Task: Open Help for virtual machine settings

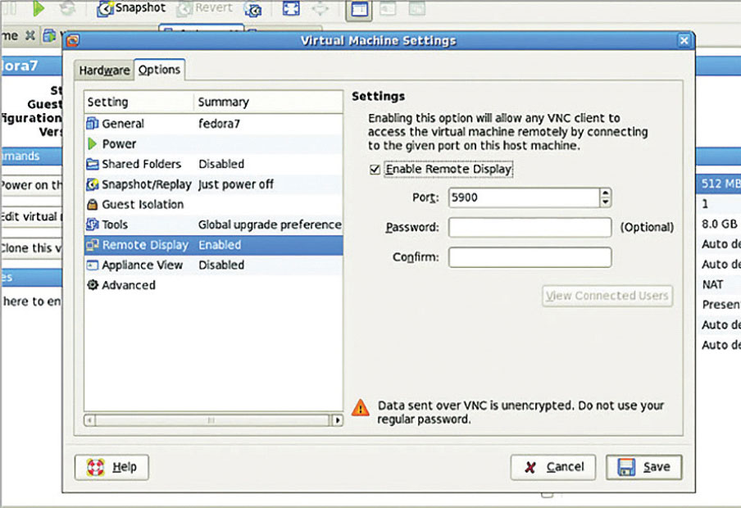Action: (x=111, y=467)
